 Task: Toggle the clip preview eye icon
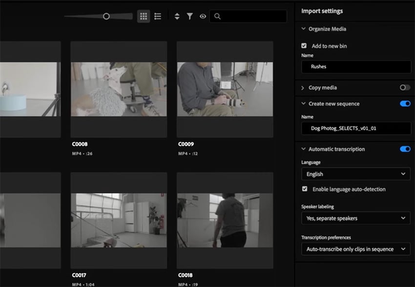tap(202, 16)
